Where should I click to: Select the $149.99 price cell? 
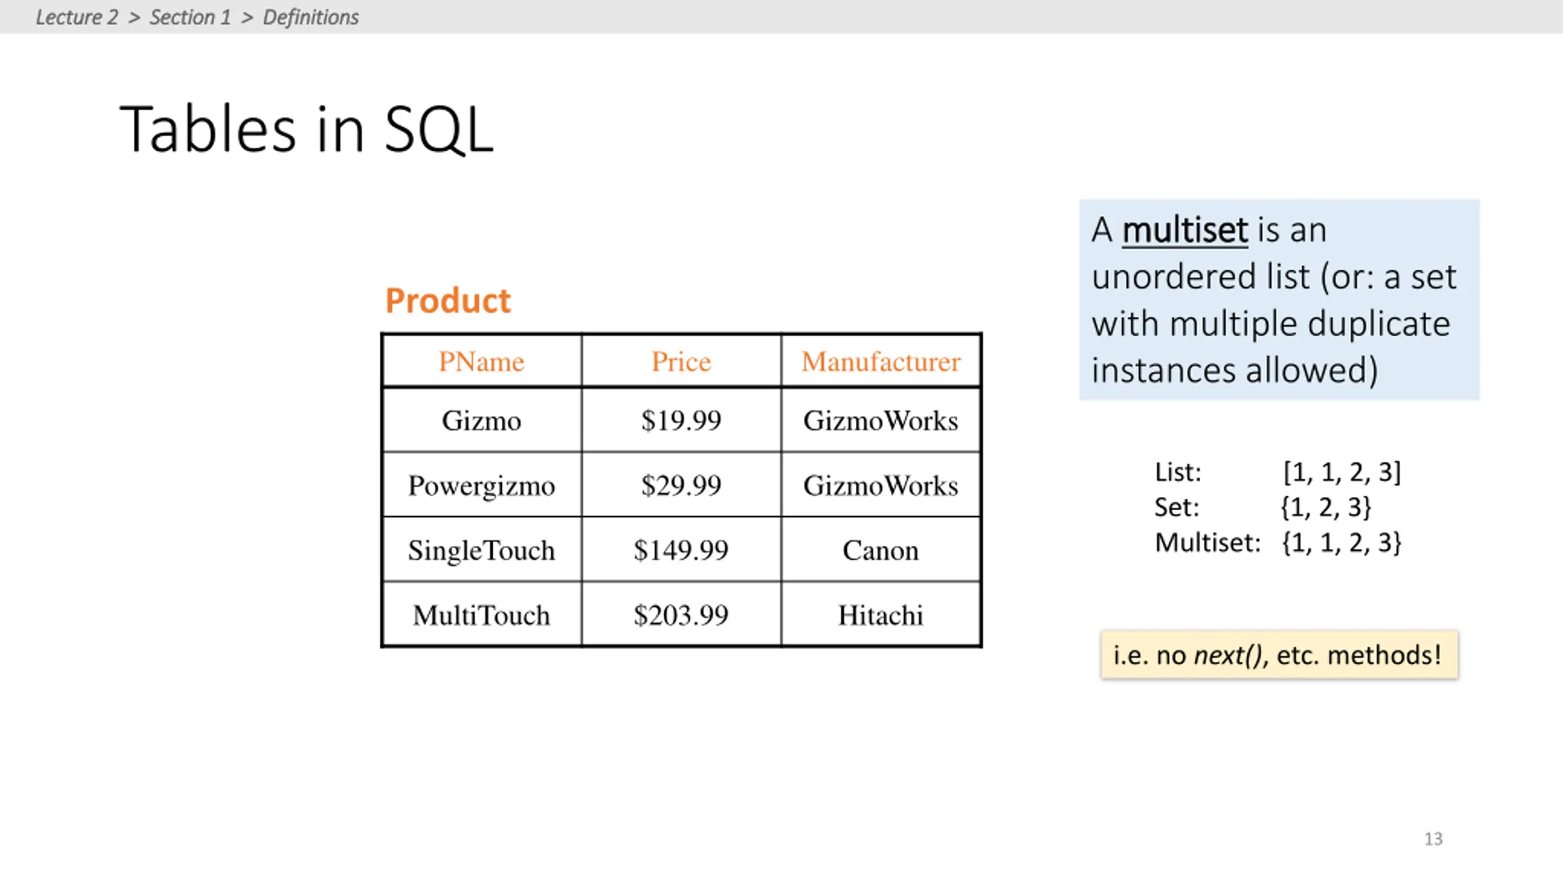[681, 550]
